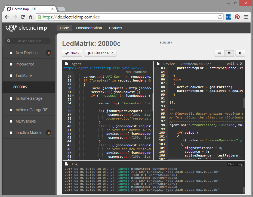Click Build and Run button
253x197 pixels.
click(101, 53)
